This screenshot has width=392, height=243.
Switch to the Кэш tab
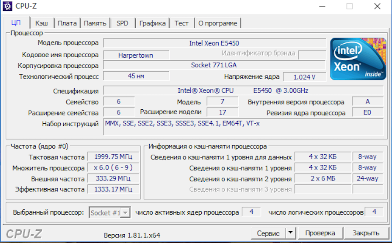click(x=42, y=23)
